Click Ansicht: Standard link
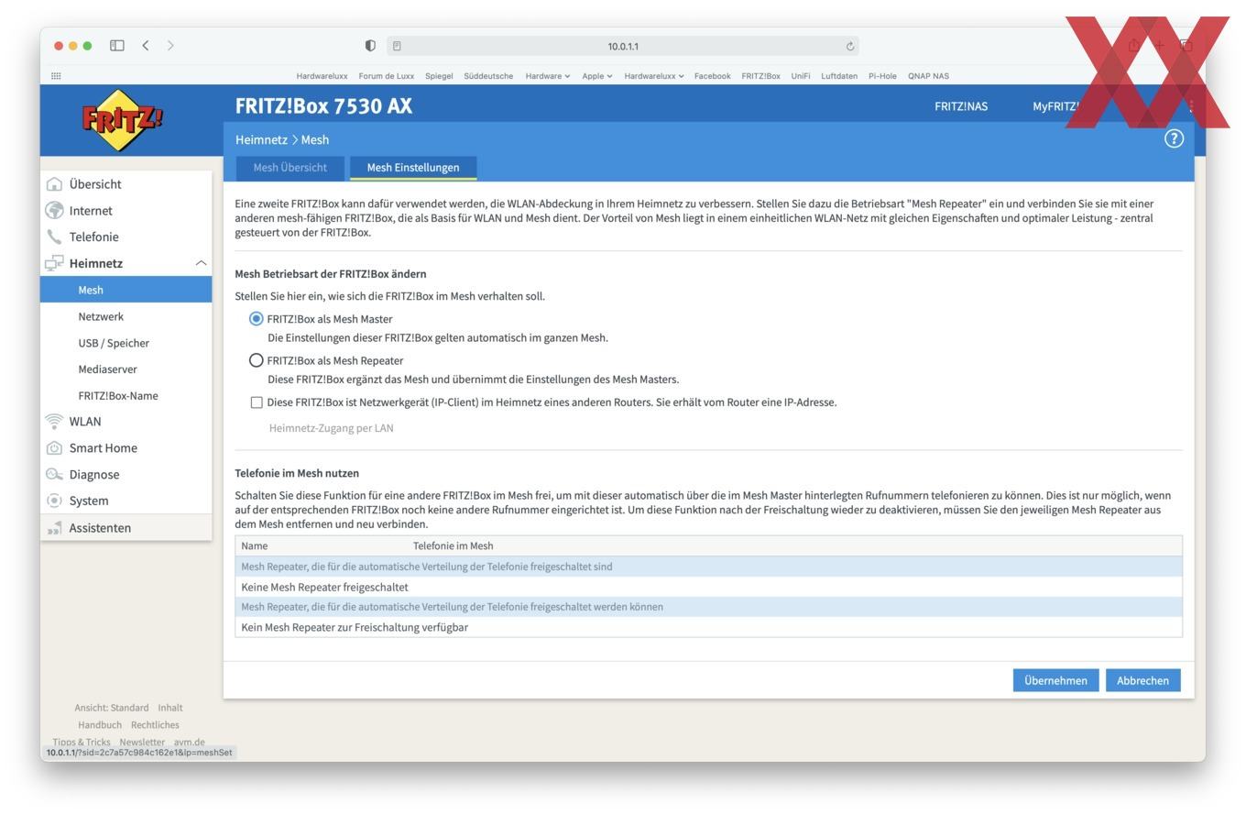1246x815 pixels. tap(112, 708)
